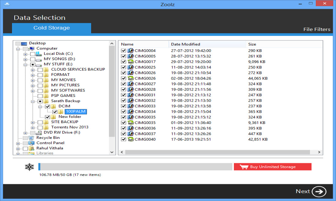Click the Buy Unlimited Storage button
Screen dimensions: 336x201
(272, 167)
